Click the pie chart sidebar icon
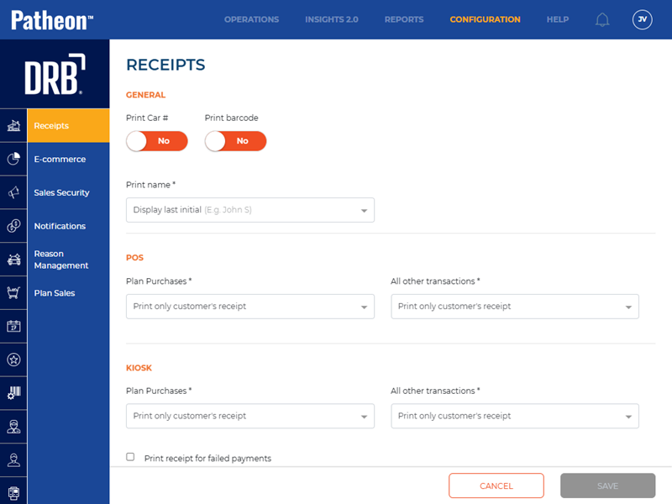The image size is (672, 504). pyautogui.click(x=13, y=159)
